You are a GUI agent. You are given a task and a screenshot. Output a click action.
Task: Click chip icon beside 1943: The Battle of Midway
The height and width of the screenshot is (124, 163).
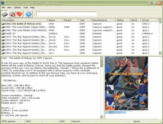[3, 24]
